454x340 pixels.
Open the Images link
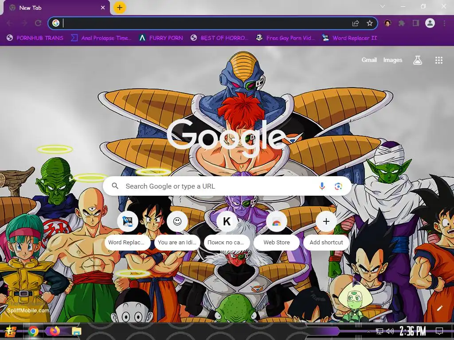point(393,60)
